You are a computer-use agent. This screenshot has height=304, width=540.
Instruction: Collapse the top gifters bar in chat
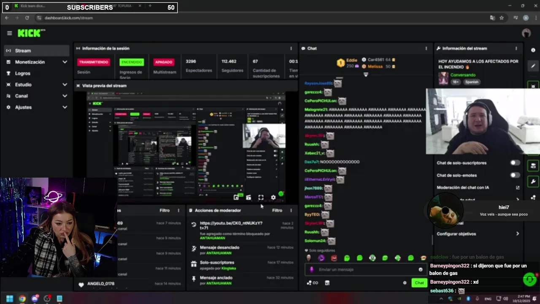[366, 75]
